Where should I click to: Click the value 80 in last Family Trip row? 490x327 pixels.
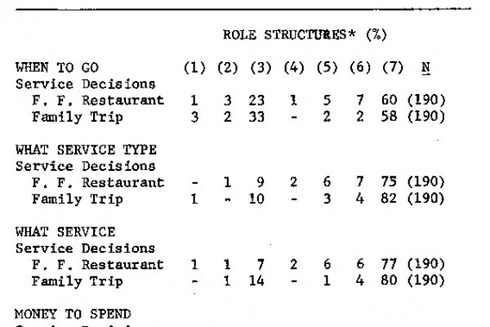[x=389, y=280]
